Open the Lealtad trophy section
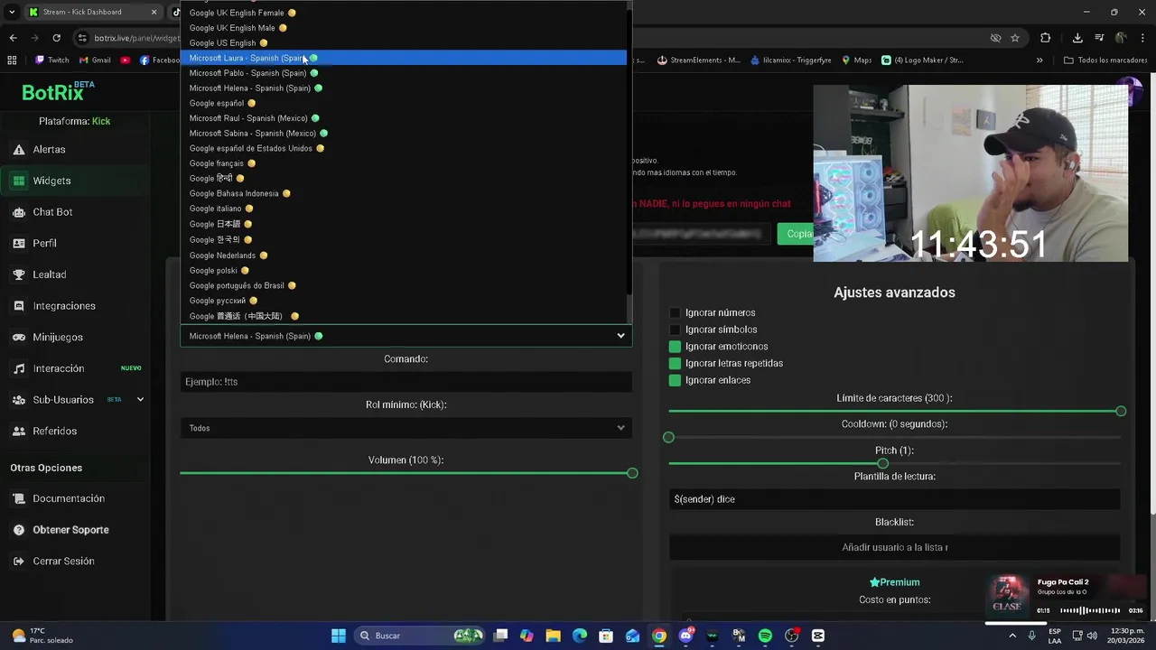 [x=49, y=274]
